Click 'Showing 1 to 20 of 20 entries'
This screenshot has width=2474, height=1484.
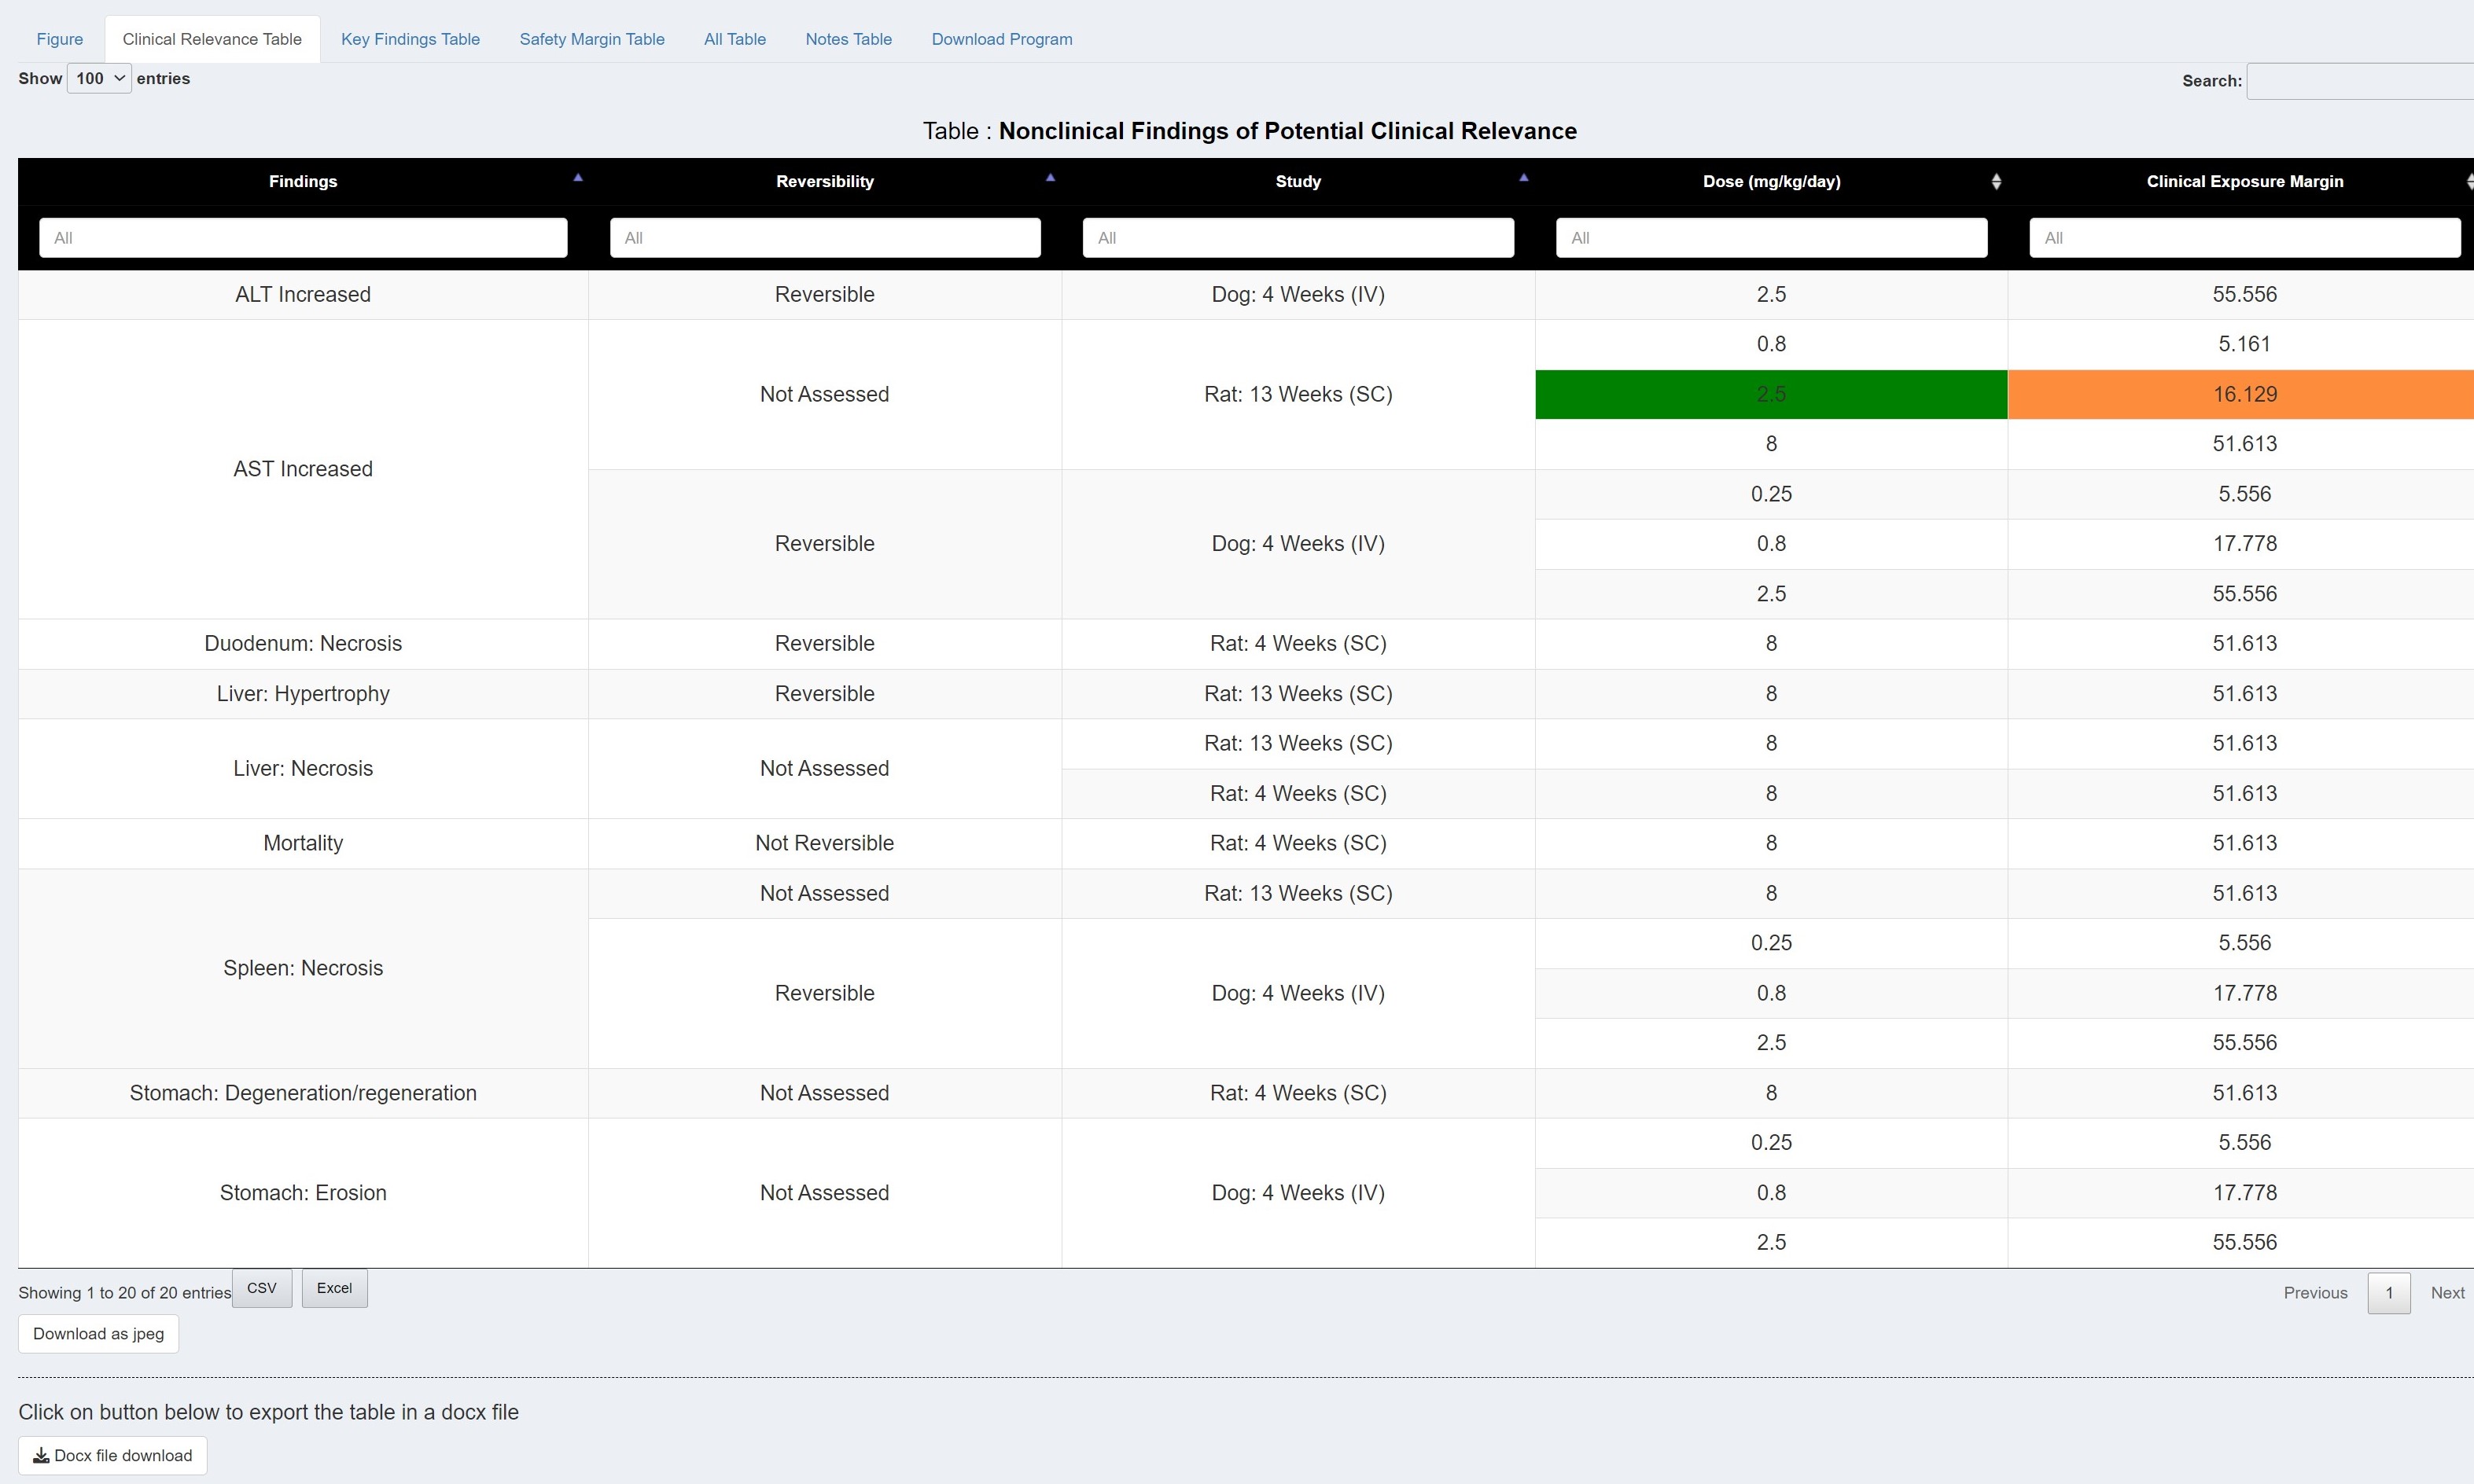[x=125, y=1293]
